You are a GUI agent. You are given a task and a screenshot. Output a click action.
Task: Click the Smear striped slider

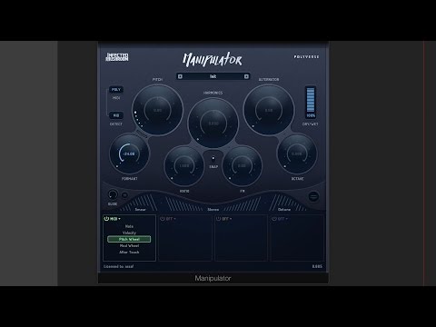coord(140,203)
